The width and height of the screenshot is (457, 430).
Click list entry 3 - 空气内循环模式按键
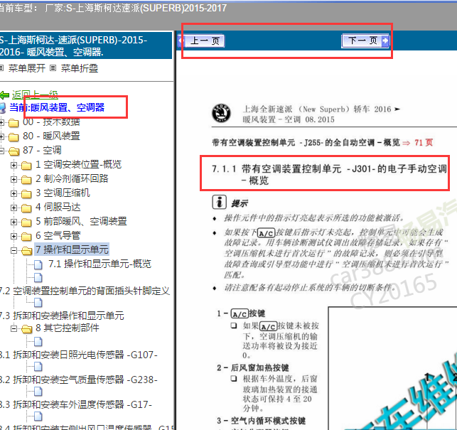tap(261, 421)
